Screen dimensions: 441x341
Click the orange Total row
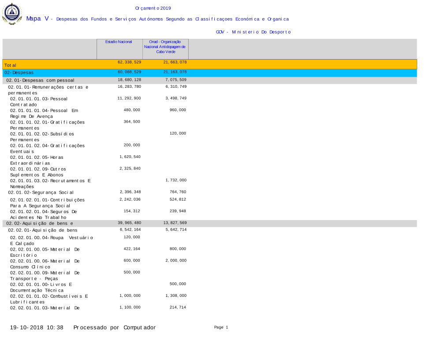(x=209, y=64)
